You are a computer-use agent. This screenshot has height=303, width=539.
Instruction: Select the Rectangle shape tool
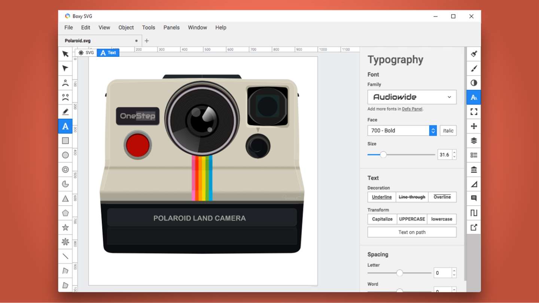click(65, 141)
